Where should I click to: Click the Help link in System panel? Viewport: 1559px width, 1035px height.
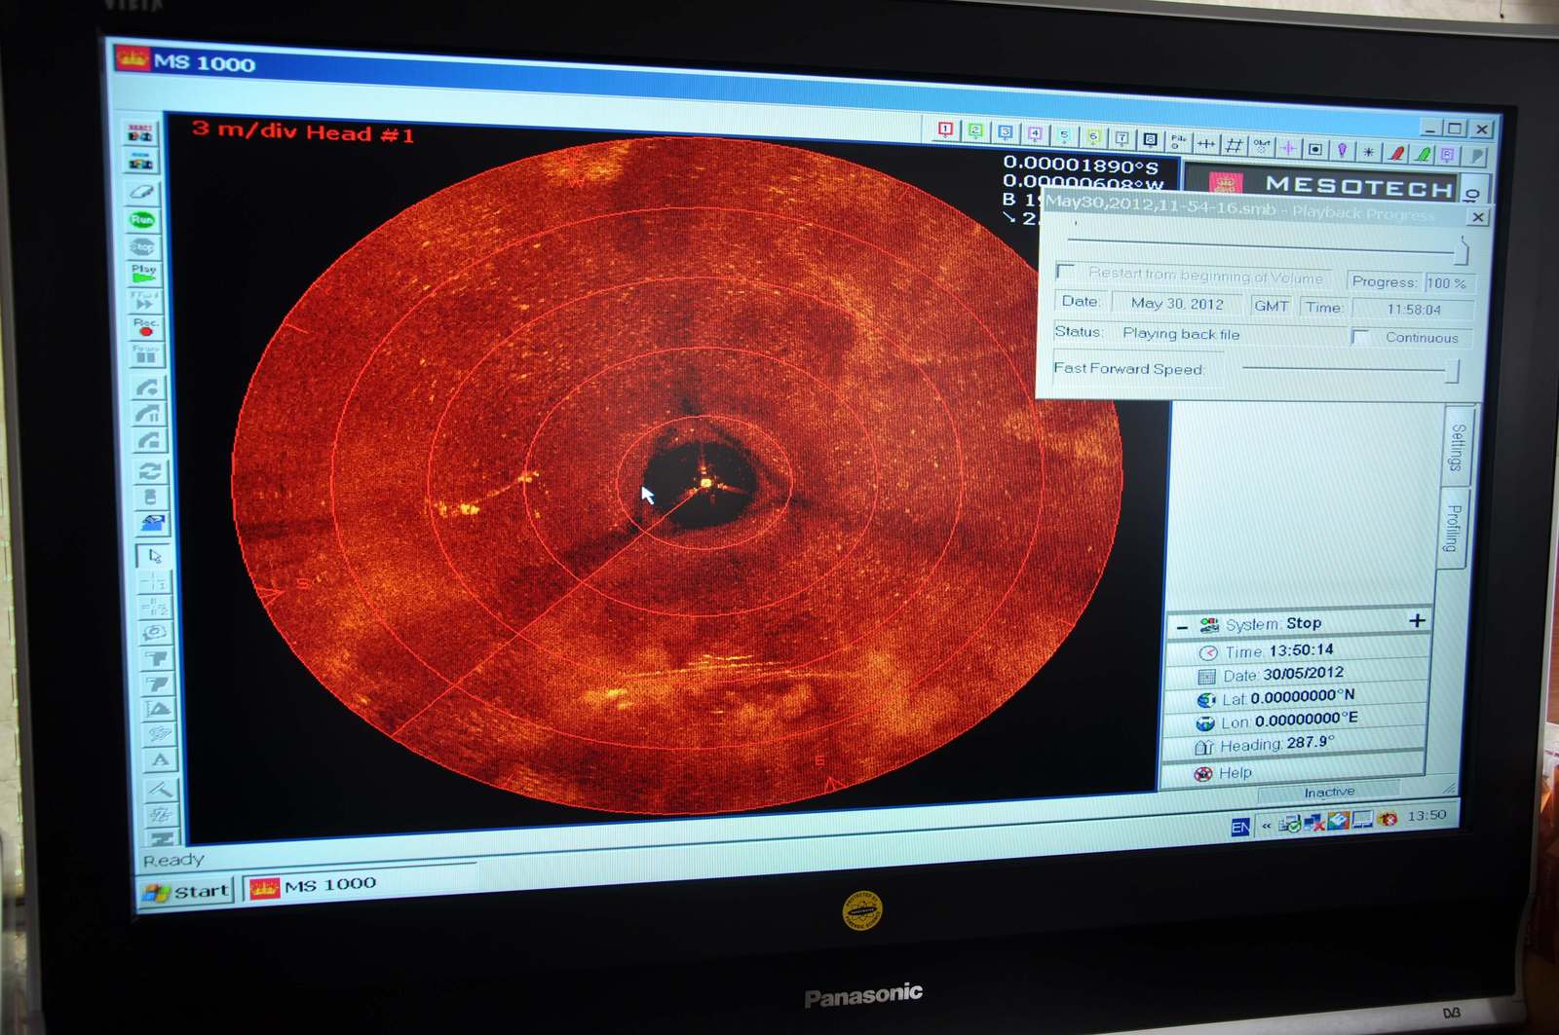pos(1235,773)
